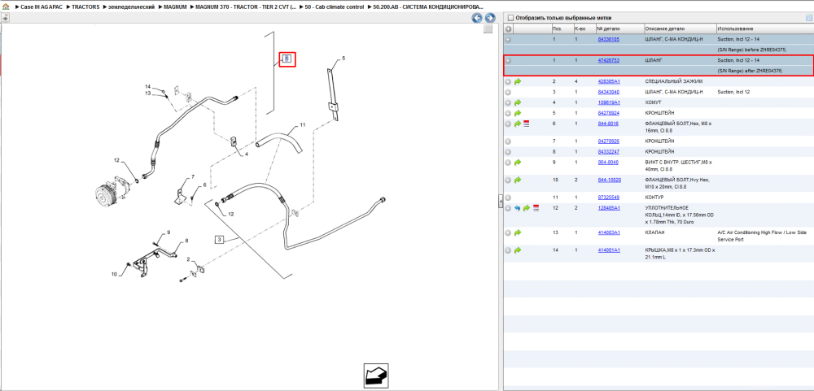The width and height of the screenshot is (814, 391).
Task: Click the green arrow icon for part 428385A1
Action: click(518, 81)
